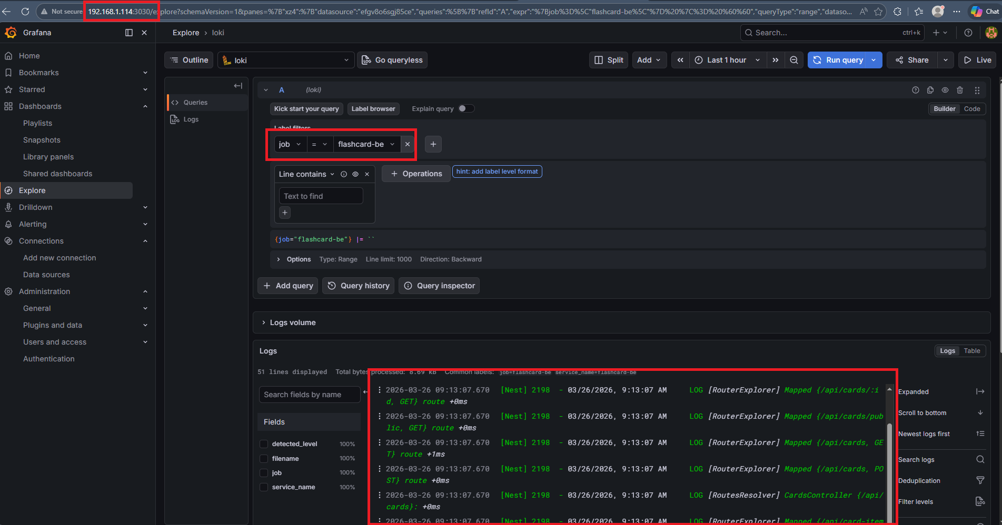
Task: Switch logs view to Table tab
Action: coord(972,351)
